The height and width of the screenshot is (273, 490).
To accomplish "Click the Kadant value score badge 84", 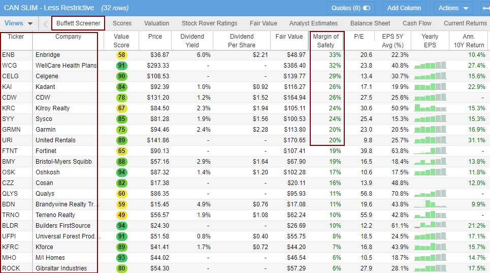I will 121,86.
